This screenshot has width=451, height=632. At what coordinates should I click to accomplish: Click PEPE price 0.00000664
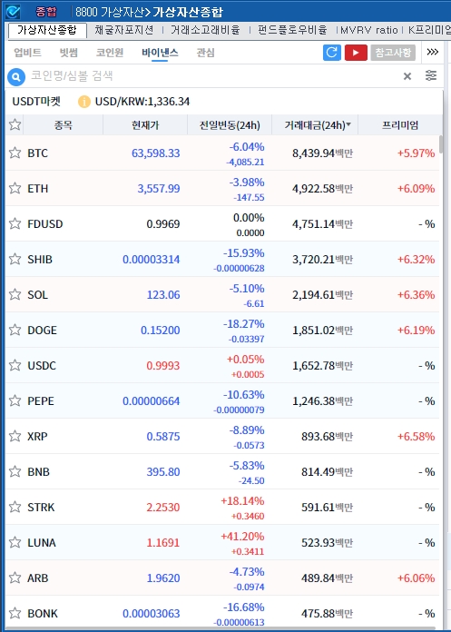(x=151, y=401)
